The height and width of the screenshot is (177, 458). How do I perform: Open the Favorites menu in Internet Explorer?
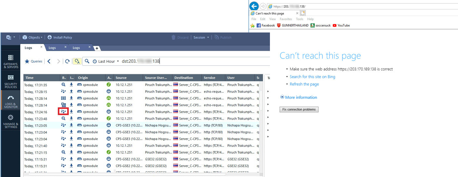286,19
